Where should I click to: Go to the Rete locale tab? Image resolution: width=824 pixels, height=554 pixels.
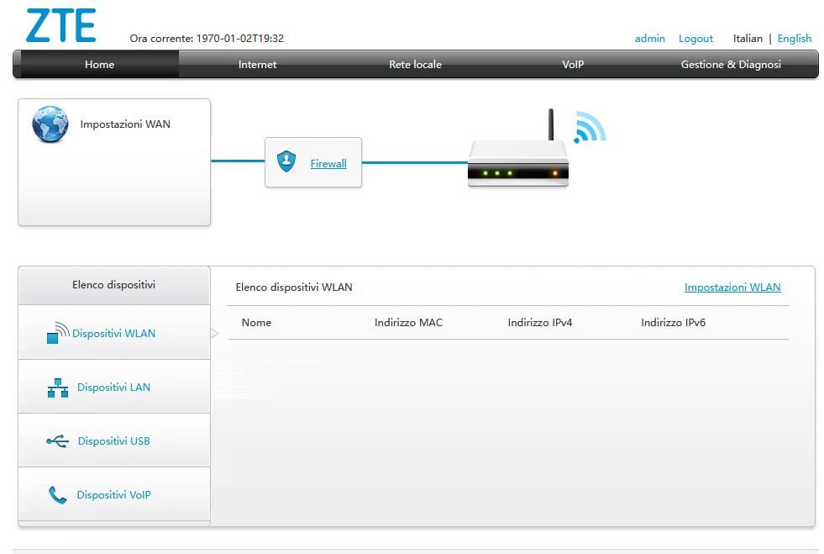(x=415, y=64)
